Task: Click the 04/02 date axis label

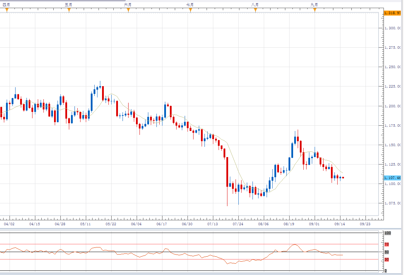Action: pyautogui.click(x=9, y=224)
